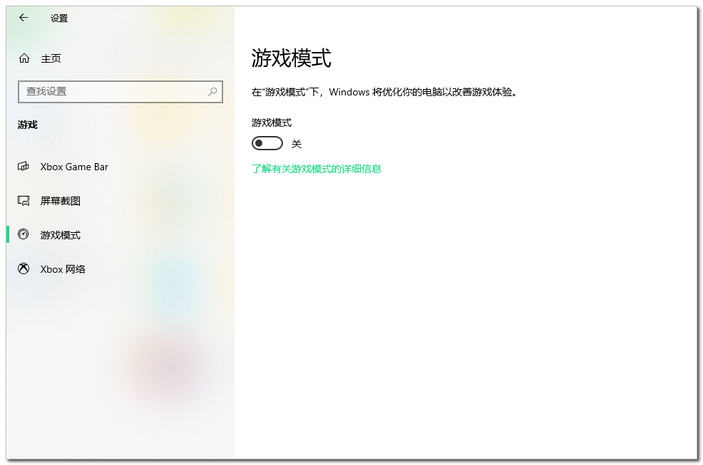703x465 pixels.
Task: Click the magnifier icon in search box
Action: [x=212, y=92]
